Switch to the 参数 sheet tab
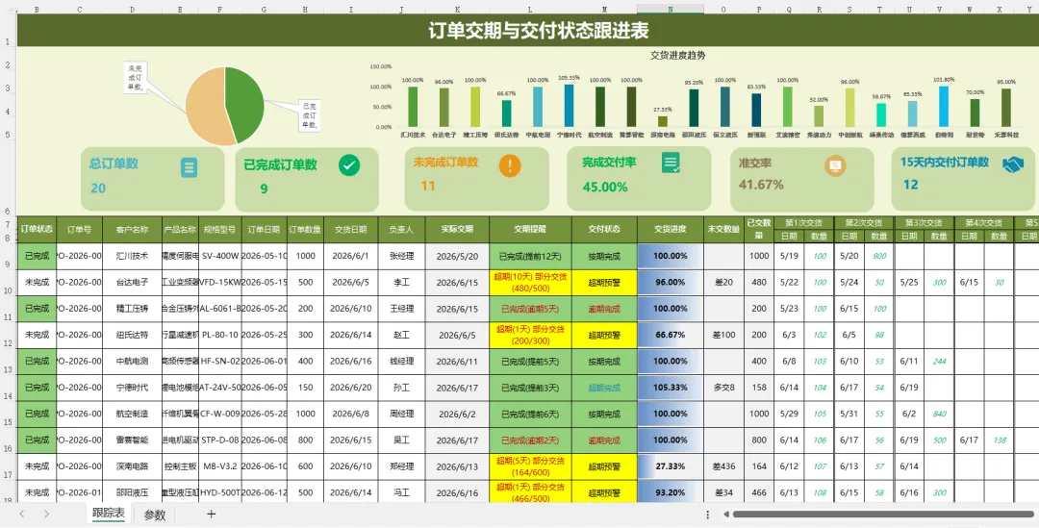This screenshot has height=528, width=1039. [x=154, y=515]
